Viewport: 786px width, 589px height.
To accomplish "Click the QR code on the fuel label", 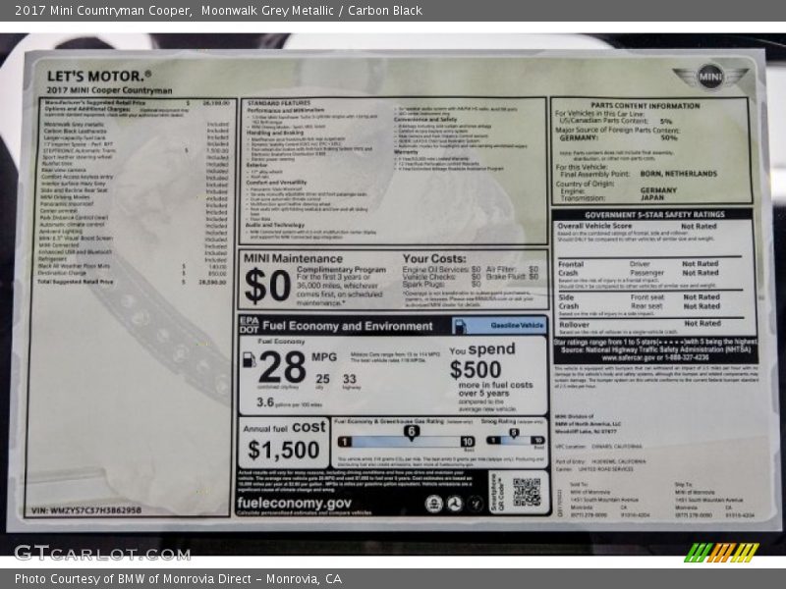I will [526, 492].
